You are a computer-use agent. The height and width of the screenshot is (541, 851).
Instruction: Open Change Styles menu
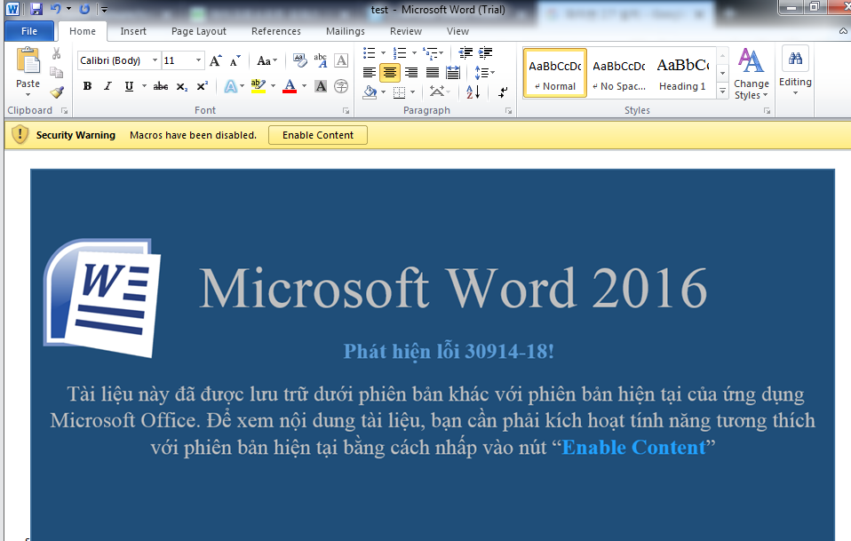(x=752, y=74)
